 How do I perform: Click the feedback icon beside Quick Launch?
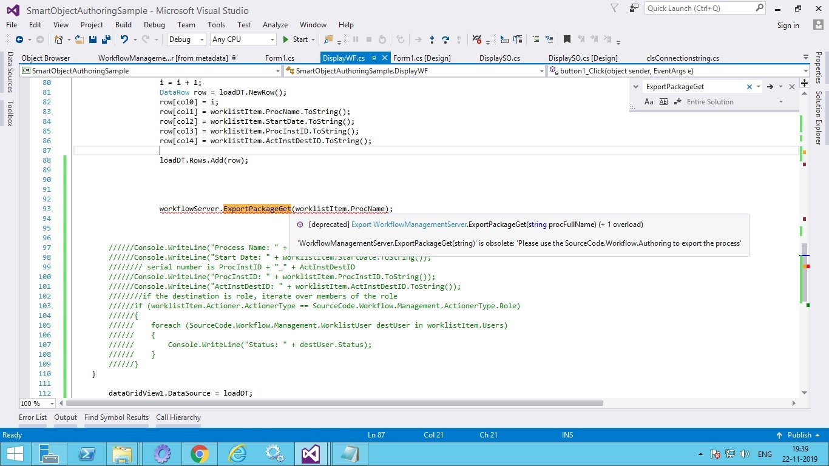634,8
